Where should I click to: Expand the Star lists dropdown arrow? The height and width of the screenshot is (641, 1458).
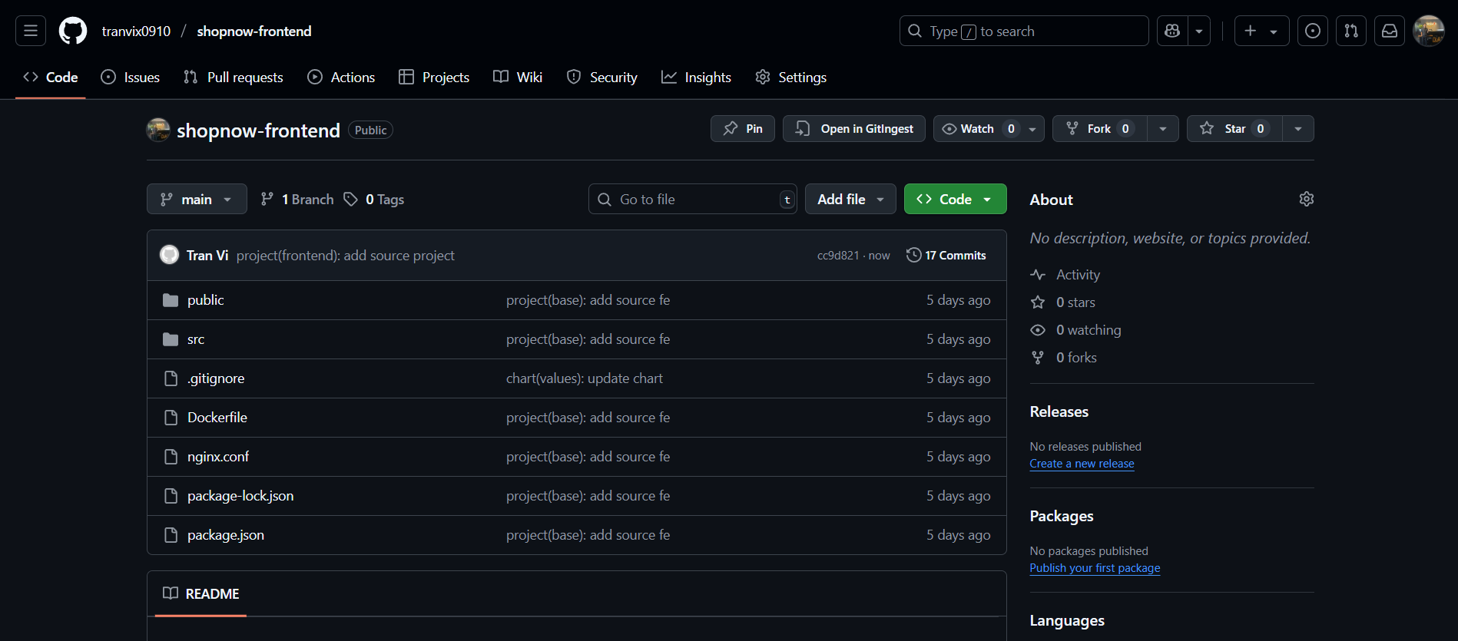click(1298, 129)
